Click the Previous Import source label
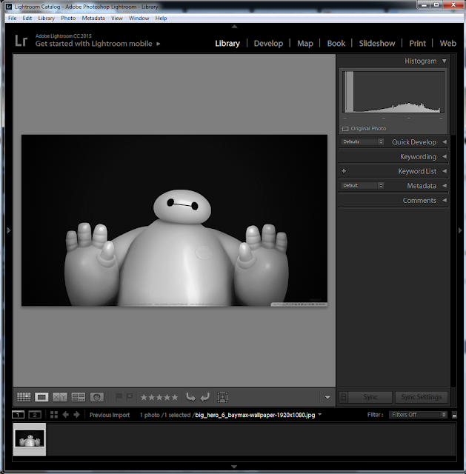The image size is (466, 474). [110, 415]
